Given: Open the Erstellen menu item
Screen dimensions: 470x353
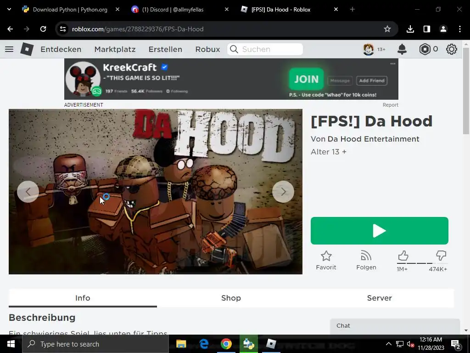Looking at the screenshot, I should coord(165,49).
